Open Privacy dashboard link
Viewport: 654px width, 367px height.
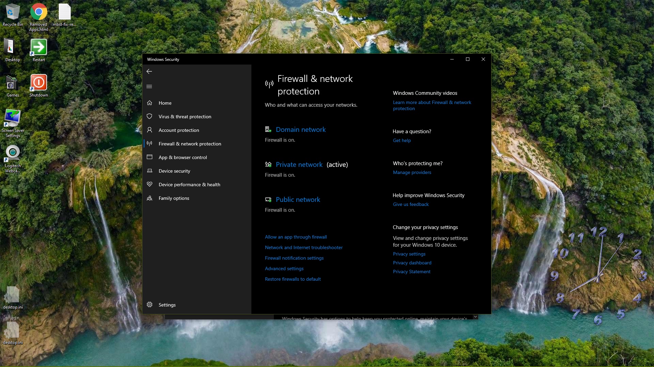coord(412,263)
